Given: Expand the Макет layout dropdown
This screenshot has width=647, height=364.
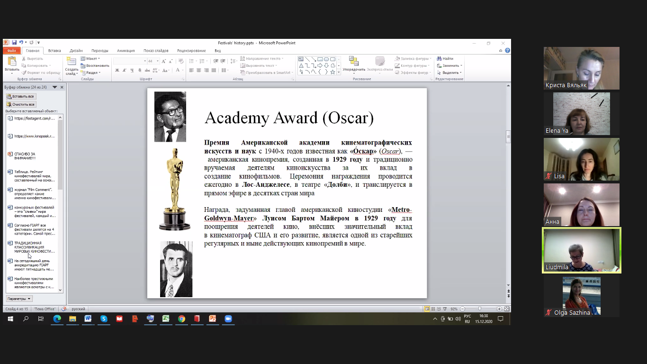Looking at the screenshot, I should pyautogui.click(x=90, y=59).
